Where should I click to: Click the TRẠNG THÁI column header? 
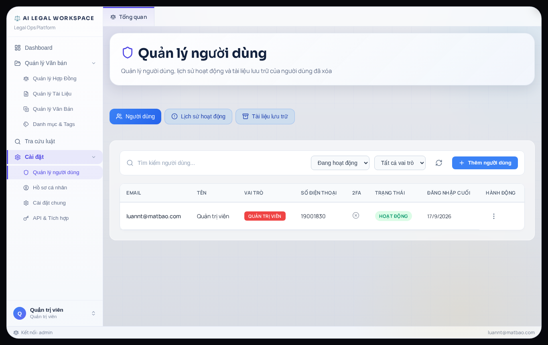[390, 193]
